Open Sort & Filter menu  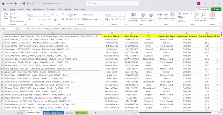tap(197, 17)
